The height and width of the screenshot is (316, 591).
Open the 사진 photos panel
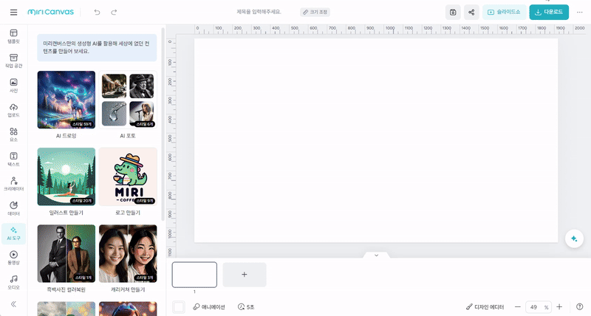pyautogui.click(x=13, y=86)
